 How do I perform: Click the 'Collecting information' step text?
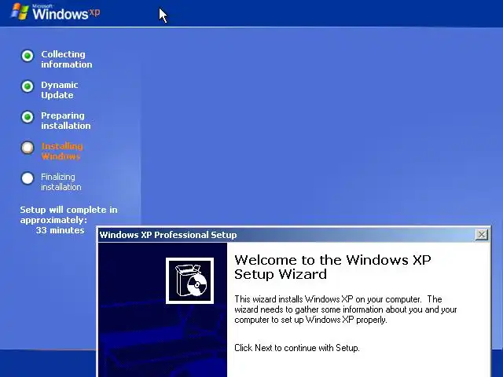point(66,60)
